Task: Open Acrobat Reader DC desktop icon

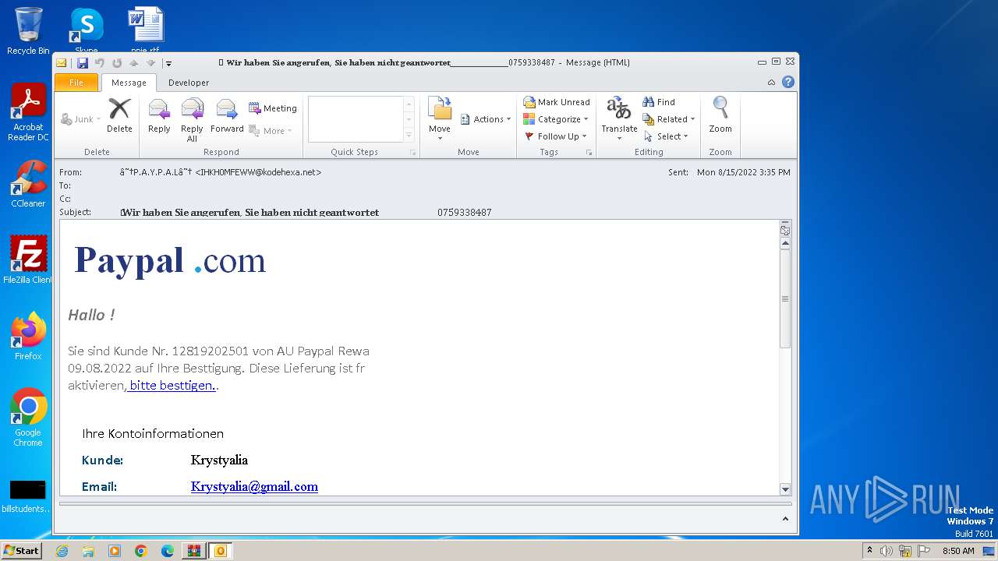Action: 28,113
